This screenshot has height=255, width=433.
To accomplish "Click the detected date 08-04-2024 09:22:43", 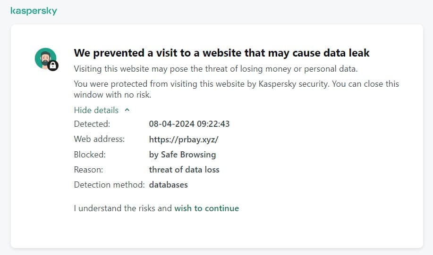I will pos(189,124).
